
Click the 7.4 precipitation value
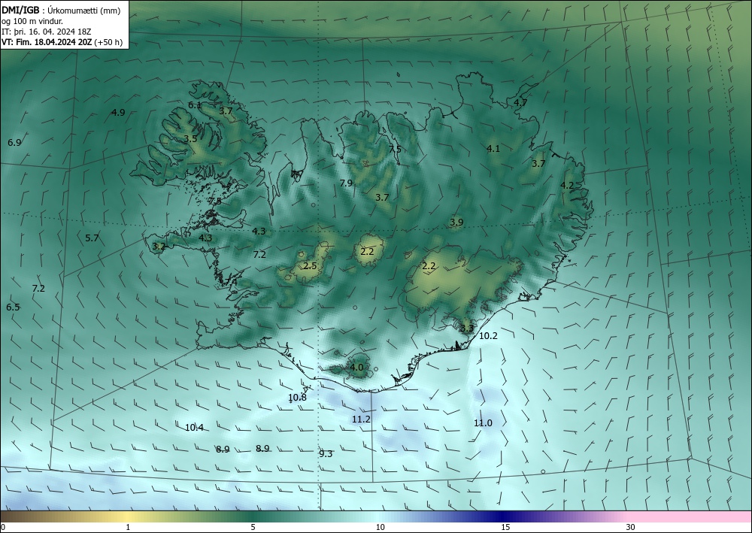point(231,283)
